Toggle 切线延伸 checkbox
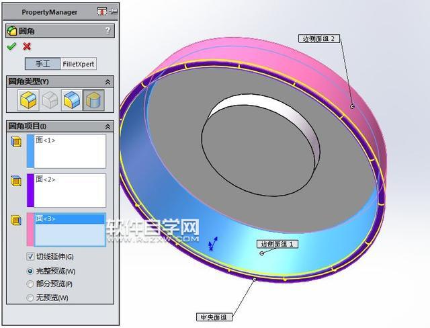Viewport: 430px width, 328px height. 30,257
